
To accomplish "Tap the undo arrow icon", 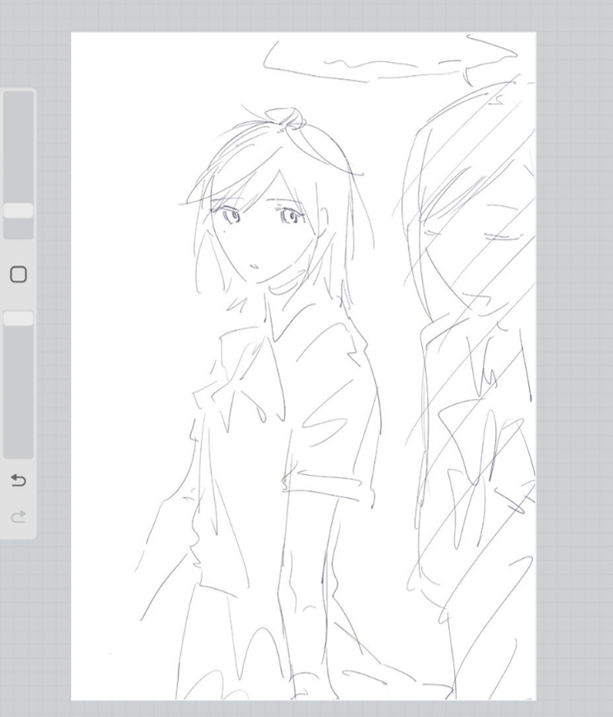I will coord(18,480).
